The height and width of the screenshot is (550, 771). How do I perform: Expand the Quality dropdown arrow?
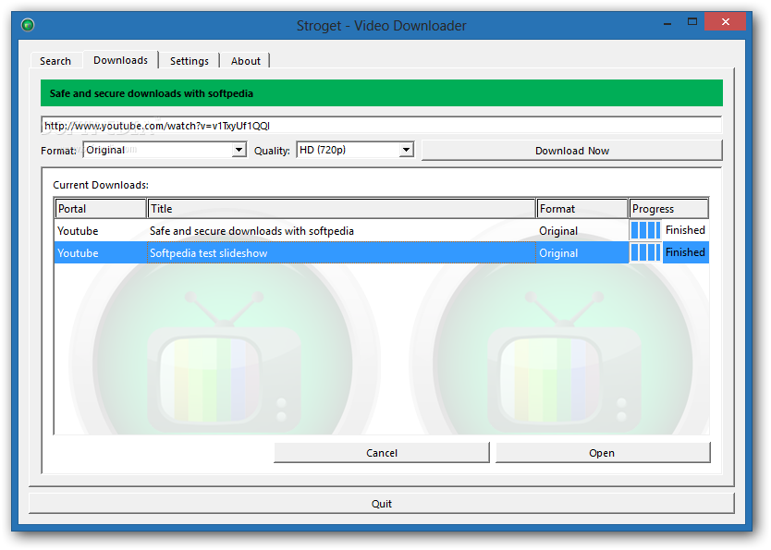[x=406, y=150]
